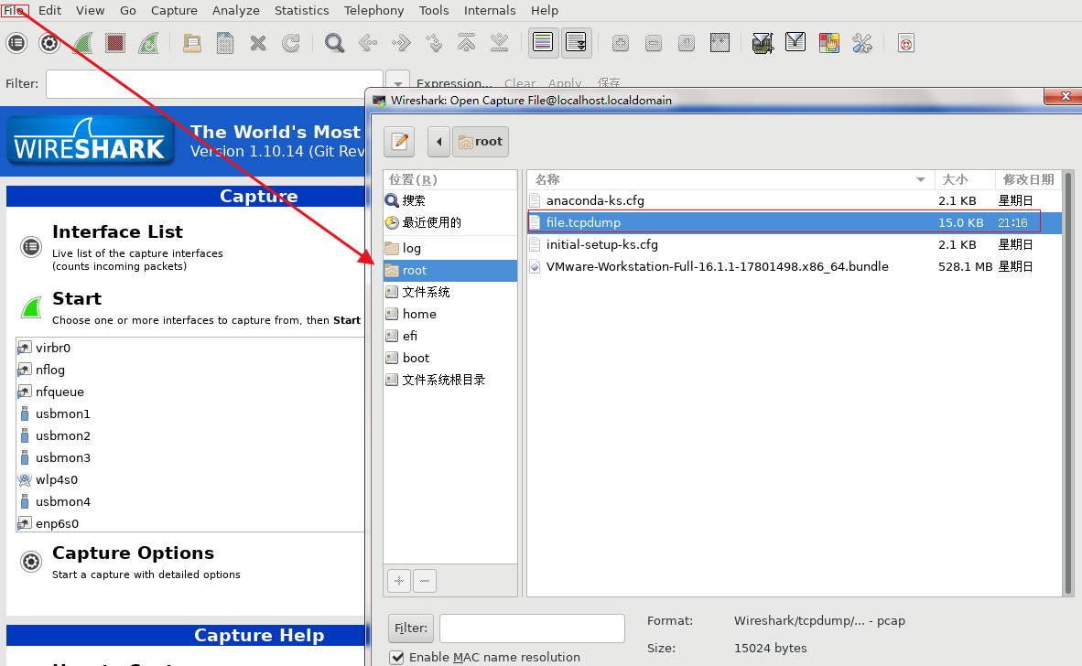Open a capture file folder icon
This screenshot has width=1082, height=666.
pyautogui.click(x=192, y=43)
